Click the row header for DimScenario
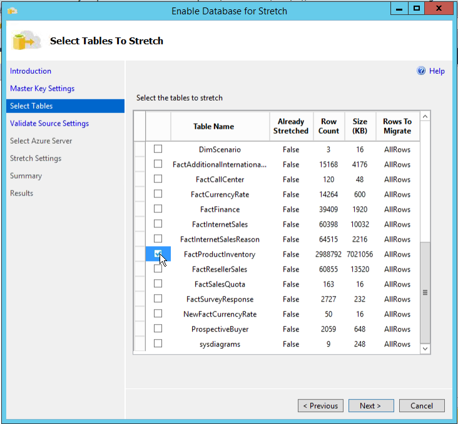This screenshot has height=424, width=458. [x=140, y=149]
